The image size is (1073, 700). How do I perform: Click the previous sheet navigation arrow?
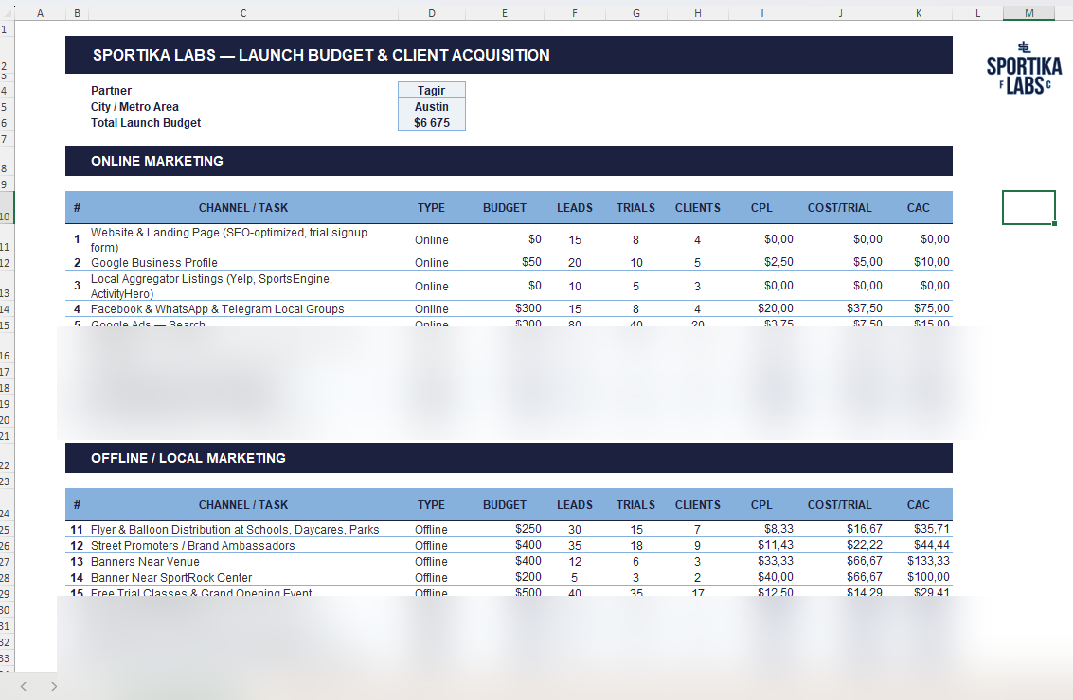[x=24, y=687]
